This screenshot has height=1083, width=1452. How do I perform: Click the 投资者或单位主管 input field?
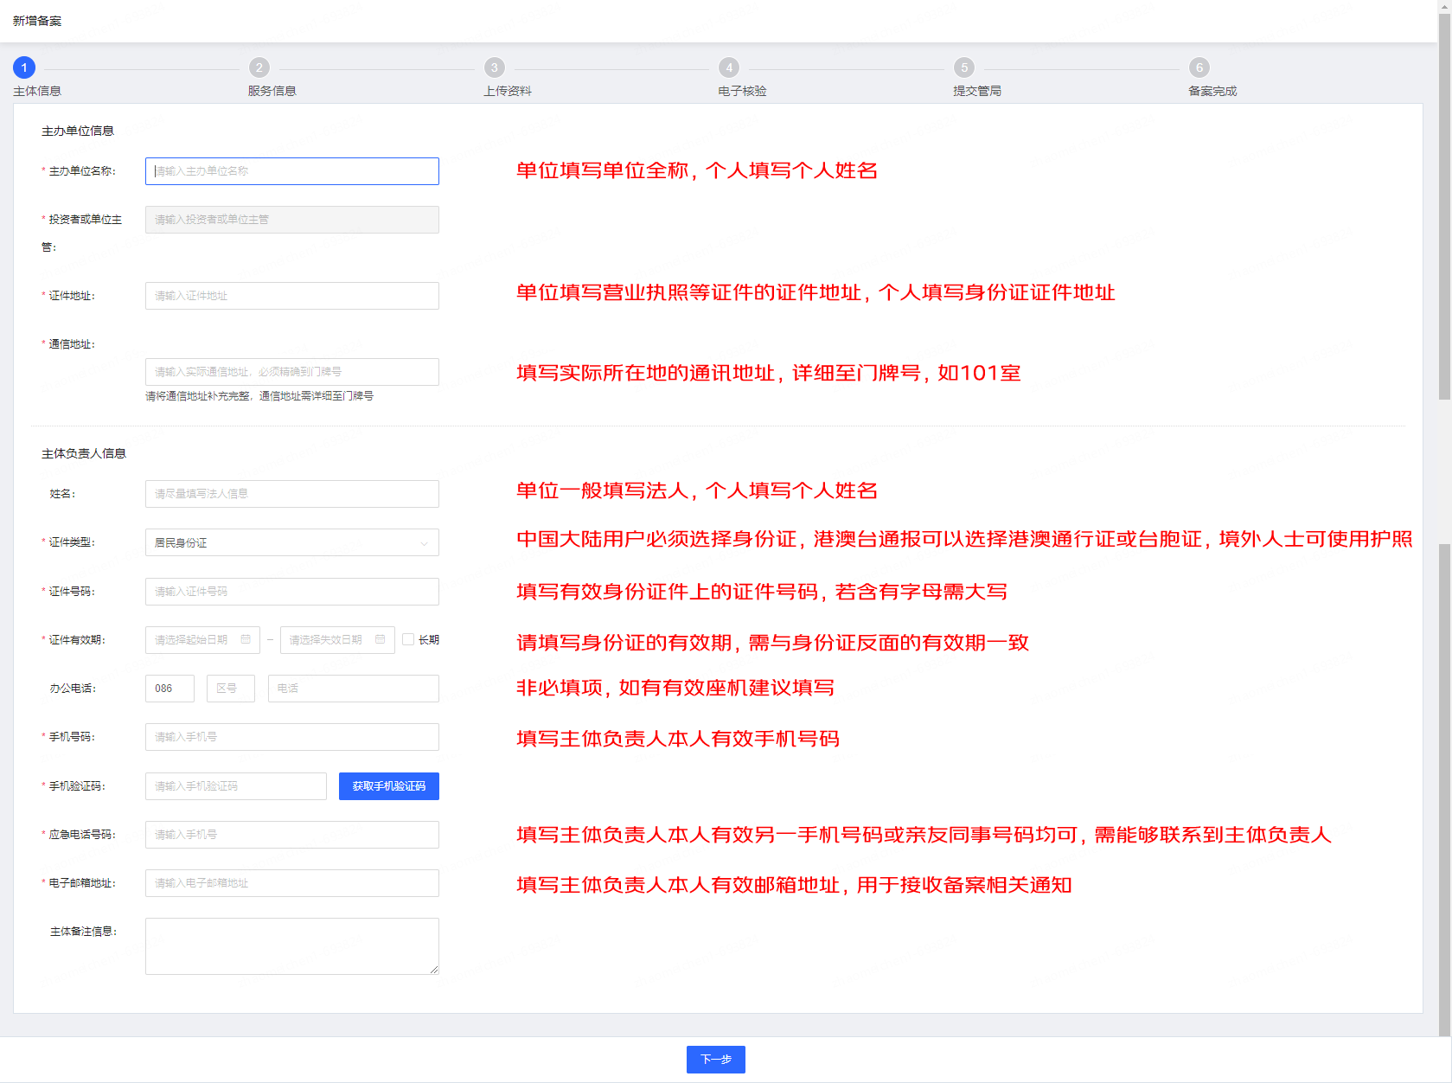(x=292, y=220)
